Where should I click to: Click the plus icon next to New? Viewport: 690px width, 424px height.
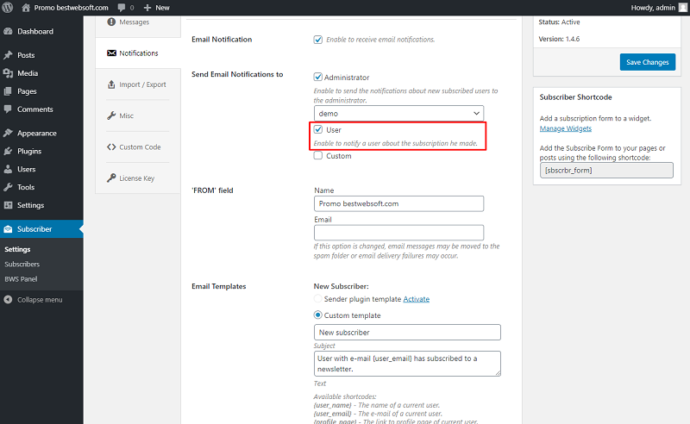click(x=147, y=8)
